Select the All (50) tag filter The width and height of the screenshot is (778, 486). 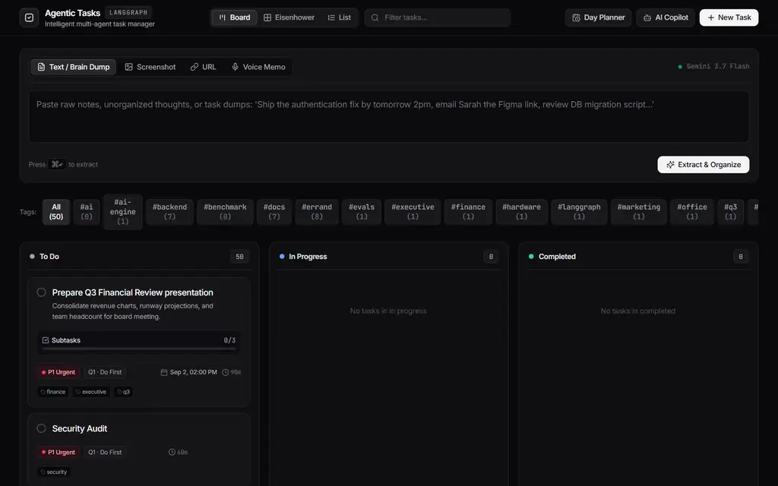[56, 212]
